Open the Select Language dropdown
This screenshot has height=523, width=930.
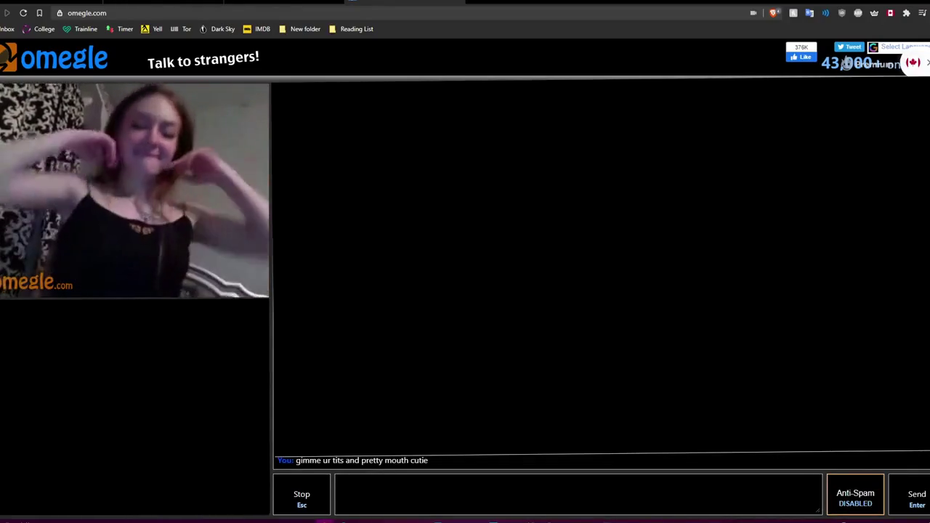point(901,46)
